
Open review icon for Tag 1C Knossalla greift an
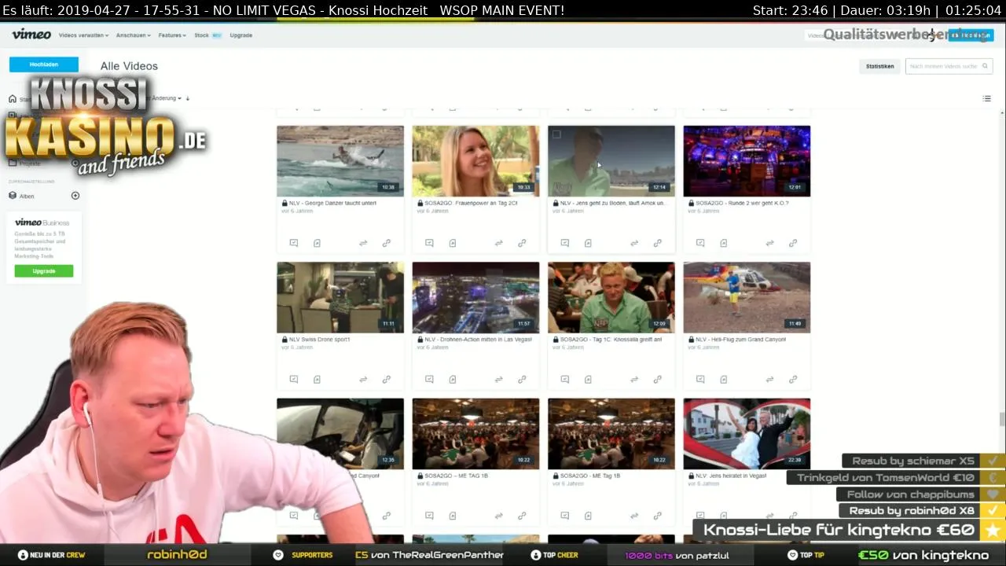tap(565, 379)
